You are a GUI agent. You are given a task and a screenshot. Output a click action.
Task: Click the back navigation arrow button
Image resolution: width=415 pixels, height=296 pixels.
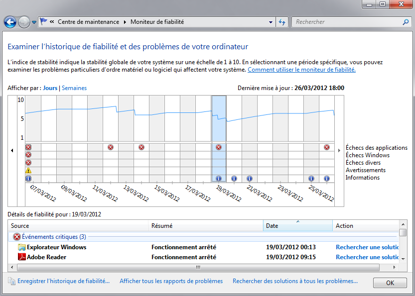click(x=10, y=22)
